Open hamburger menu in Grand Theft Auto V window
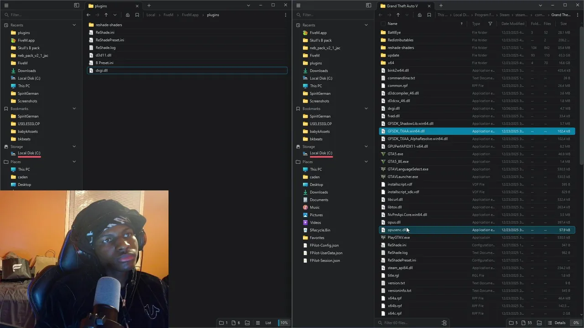This screenshot has width=584, height=328. [298, 5]
